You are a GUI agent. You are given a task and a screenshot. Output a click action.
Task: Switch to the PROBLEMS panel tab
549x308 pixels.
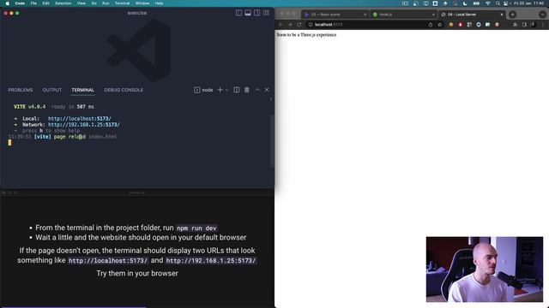pyautogui.click(x=21, y=90)
